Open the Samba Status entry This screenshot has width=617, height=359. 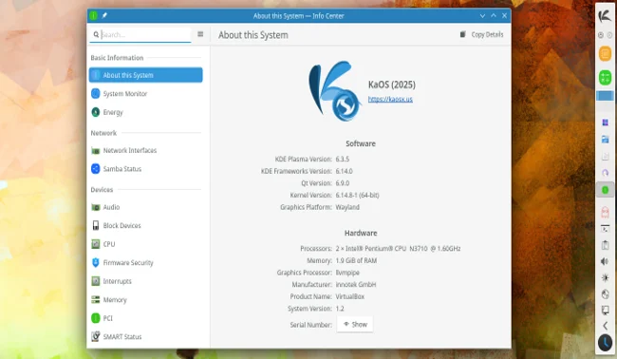pos(145,169)
